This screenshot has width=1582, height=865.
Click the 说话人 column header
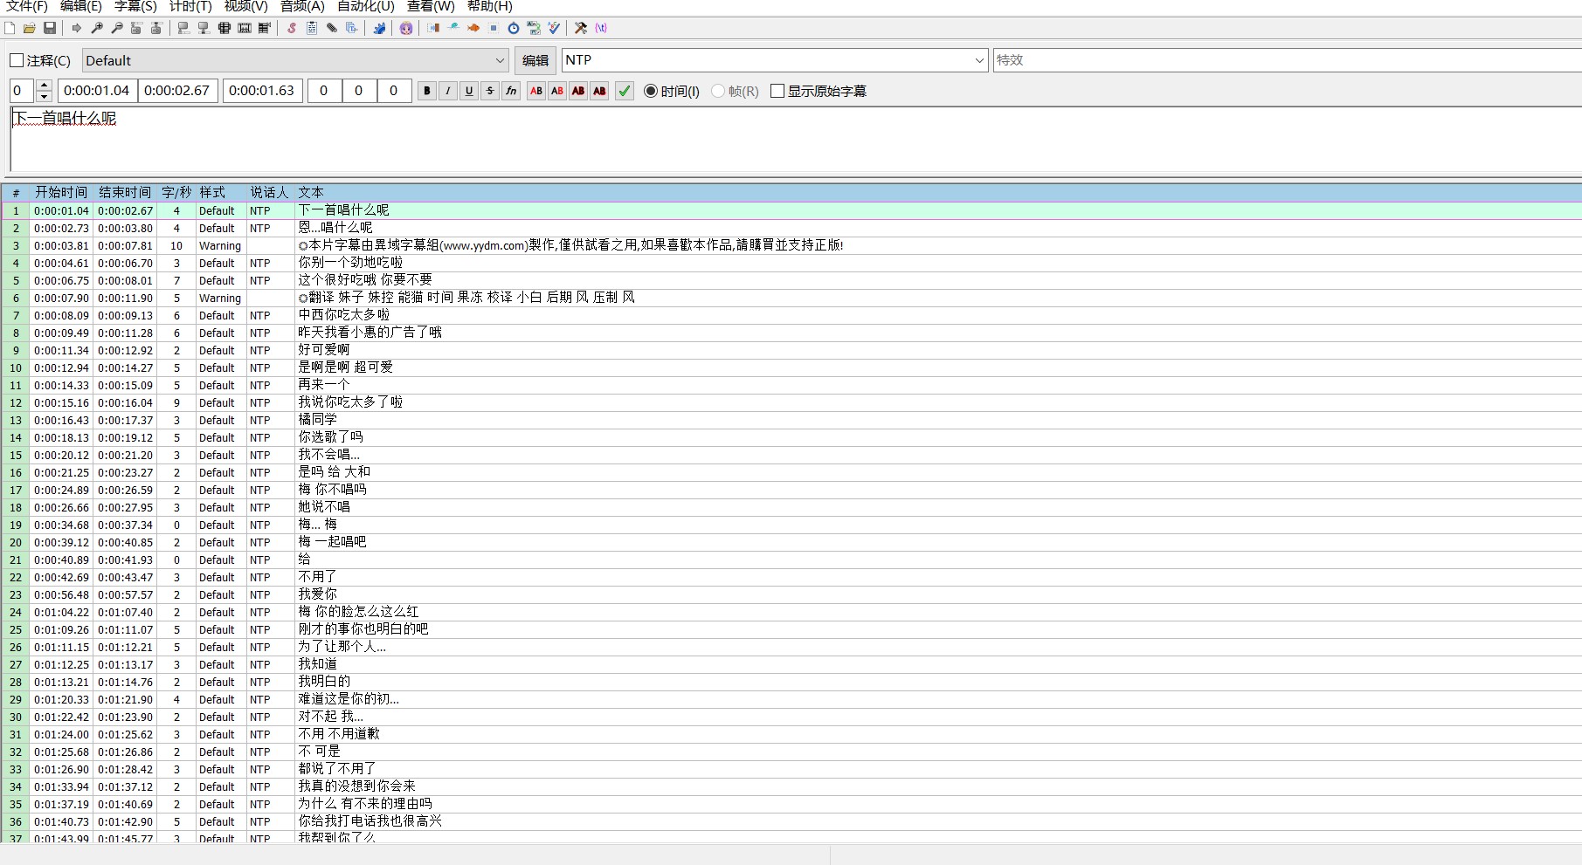269,192
